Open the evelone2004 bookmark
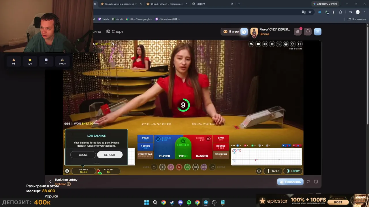The height and width of the screenshot is (207, 369). click(168, 19)
